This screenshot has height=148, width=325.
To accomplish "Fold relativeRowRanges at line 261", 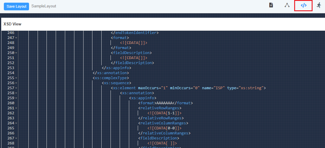I will point(16,108).
